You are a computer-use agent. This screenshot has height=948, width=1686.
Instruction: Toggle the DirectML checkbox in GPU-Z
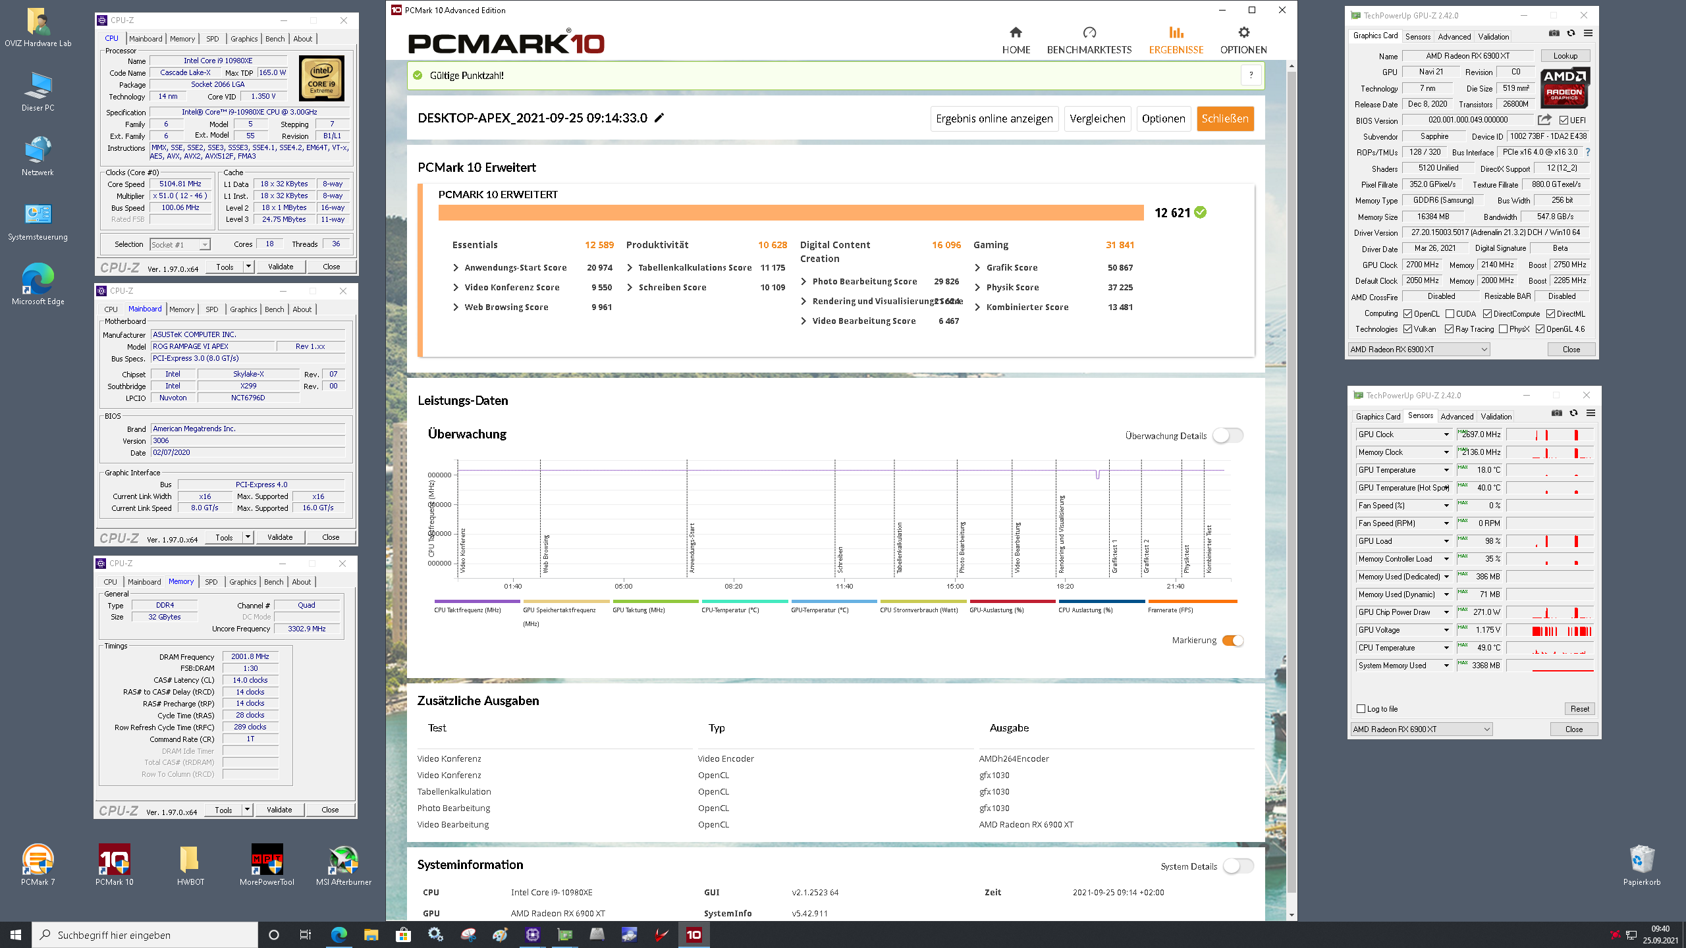click(x=1550, y=314)
